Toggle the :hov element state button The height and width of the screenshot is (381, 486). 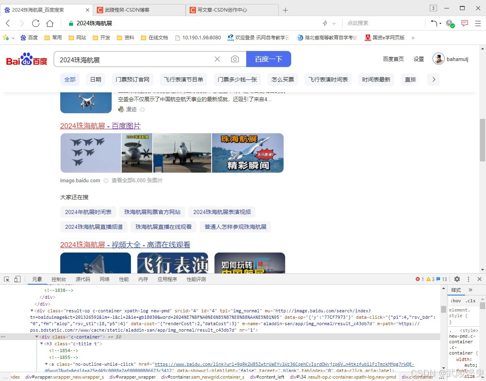tap(456, 301)
